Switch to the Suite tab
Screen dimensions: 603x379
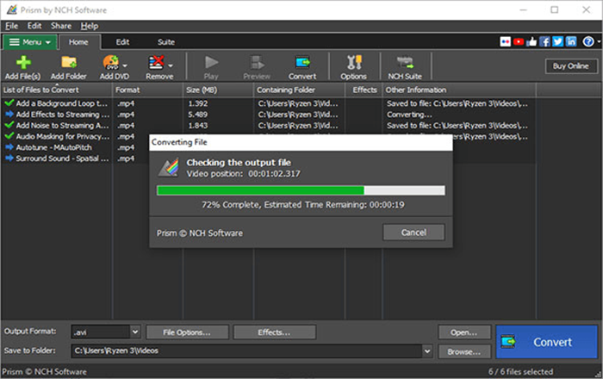click(166, 42)
